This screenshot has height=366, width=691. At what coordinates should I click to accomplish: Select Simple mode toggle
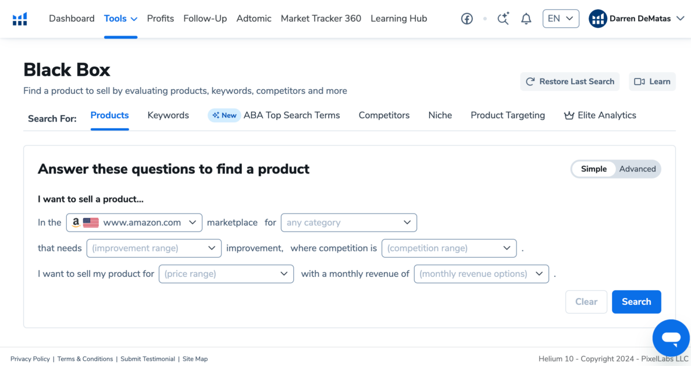pyautogui.click(x=594, y=169)
